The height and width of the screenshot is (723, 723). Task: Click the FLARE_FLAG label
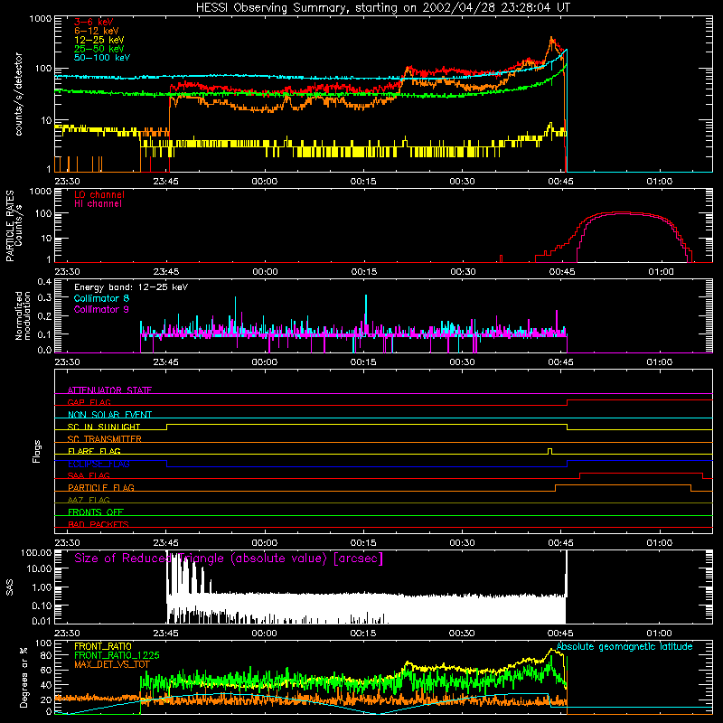94,451
